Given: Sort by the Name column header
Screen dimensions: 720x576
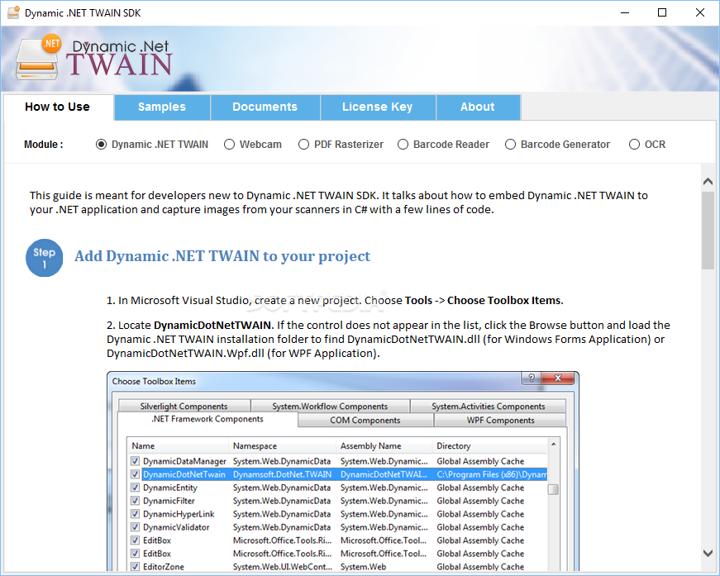Looking at the screenshot, I should tap(179, 445).
